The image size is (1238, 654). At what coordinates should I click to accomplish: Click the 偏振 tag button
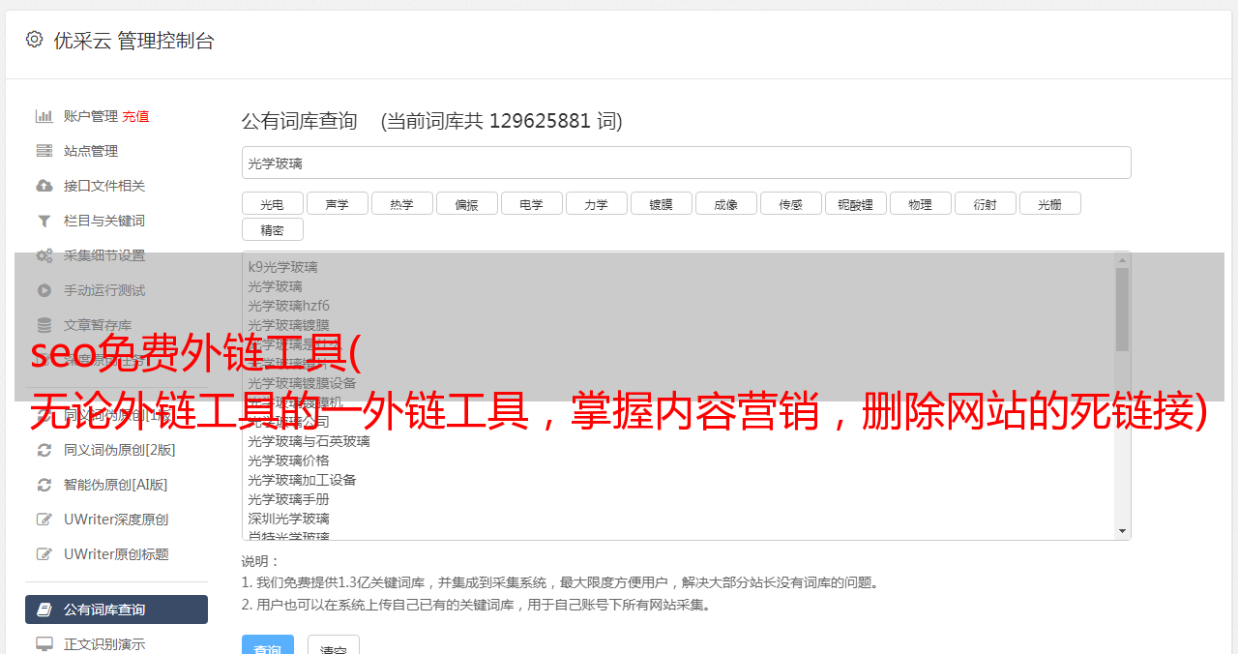click(466, 203)
